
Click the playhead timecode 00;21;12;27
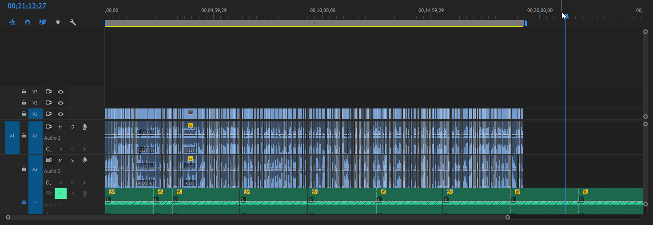click(x=27, y=6)
